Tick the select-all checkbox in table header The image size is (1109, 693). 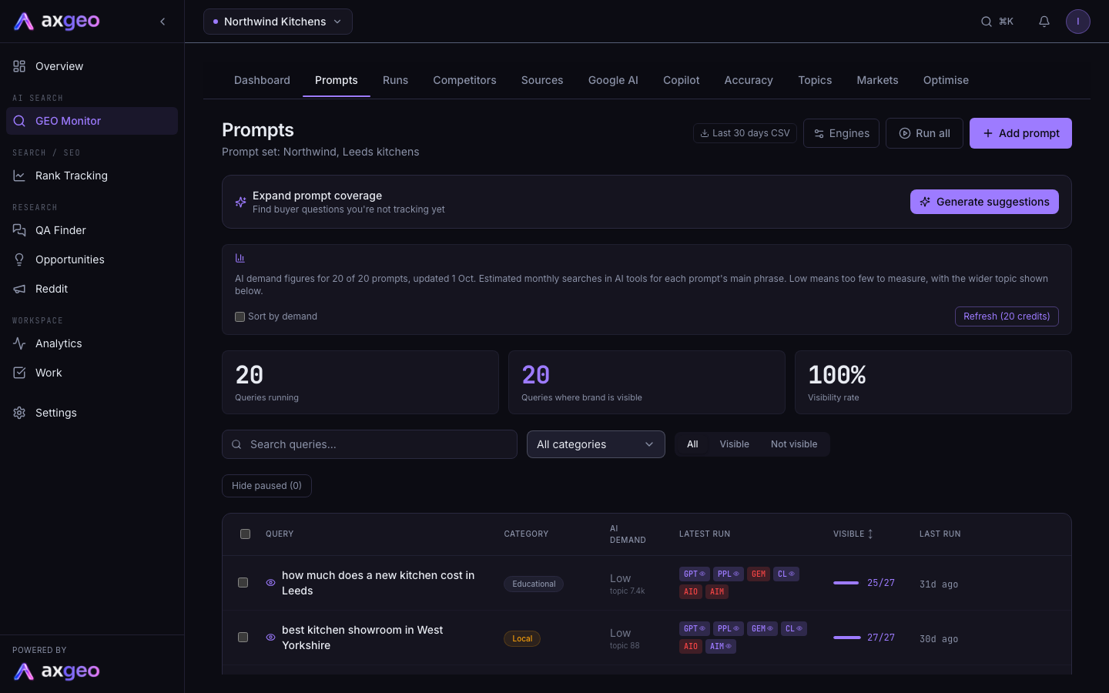click(245, 534)
